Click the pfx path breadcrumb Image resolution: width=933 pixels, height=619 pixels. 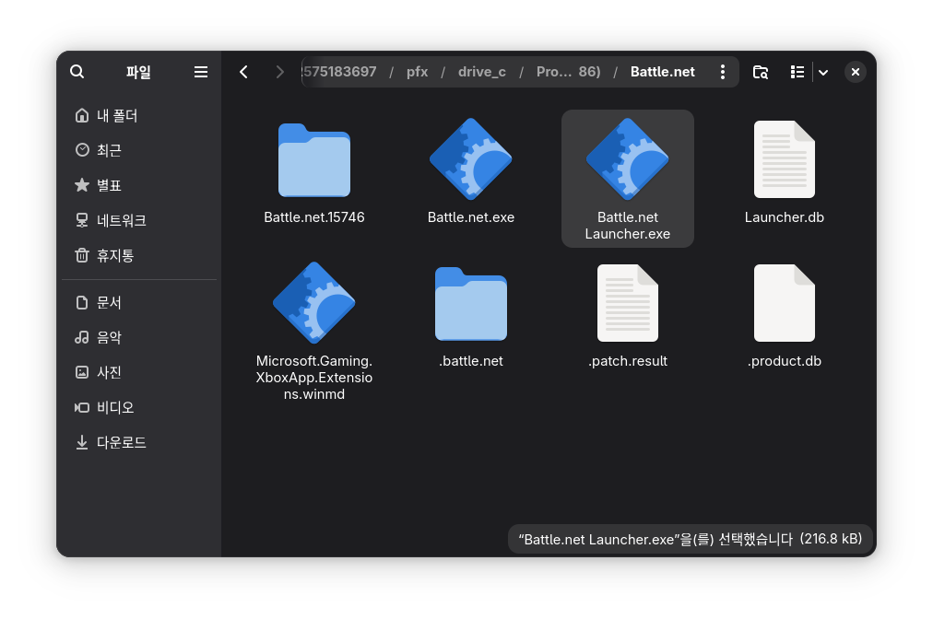pyautogui.click(x=418, y=72)
